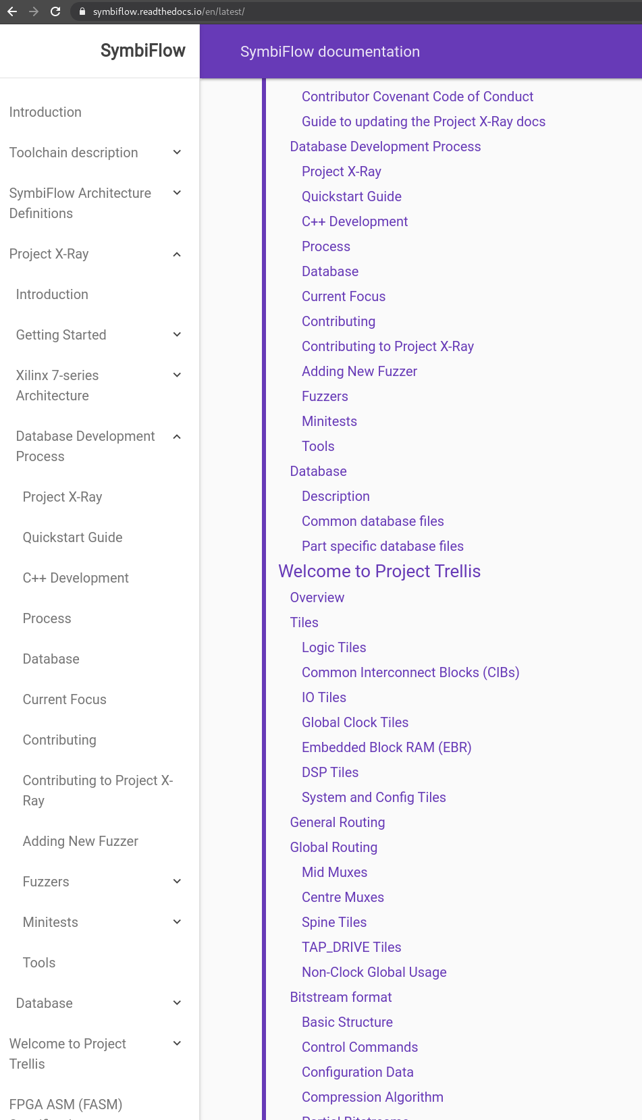Expand the Fuzzers sidebar entry

click(x=177, y=882)
